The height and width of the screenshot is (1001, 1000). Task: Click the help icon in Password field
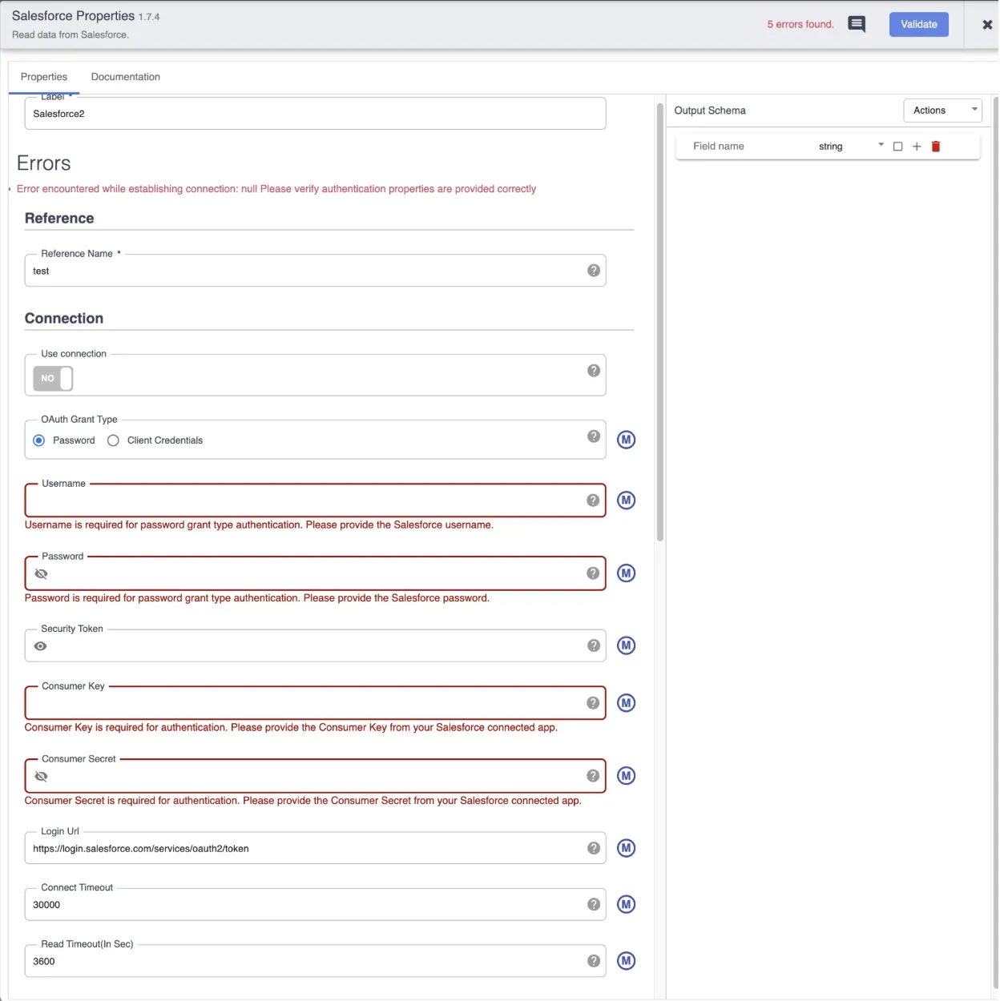593,573
